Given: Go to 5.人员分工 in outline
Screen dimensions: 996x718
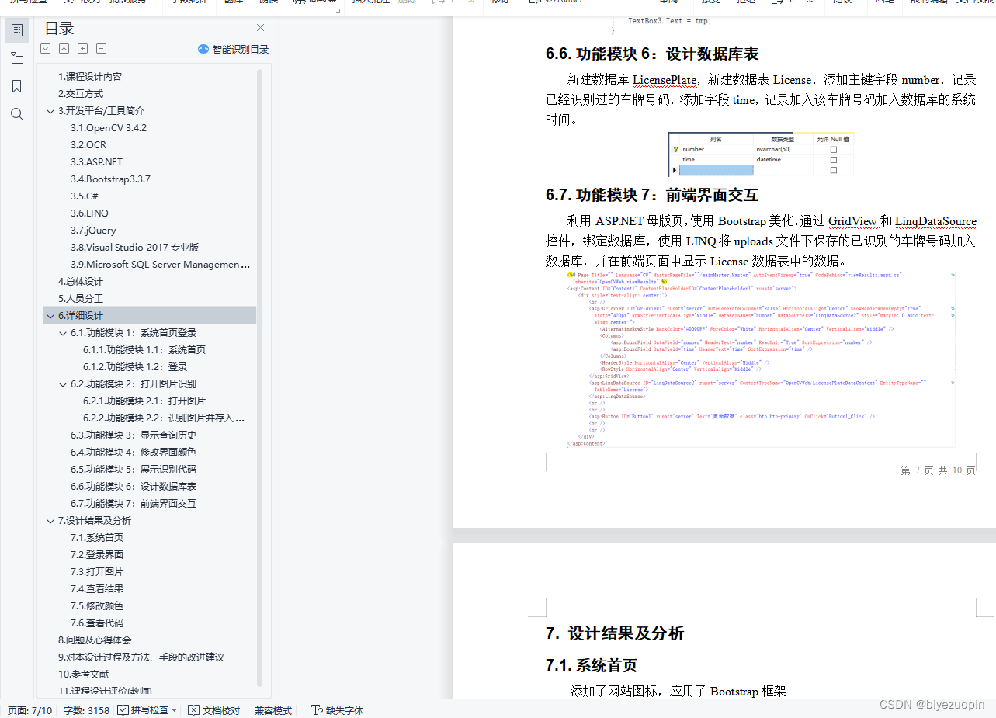Looking at the screenshot, I should [81, 299].
